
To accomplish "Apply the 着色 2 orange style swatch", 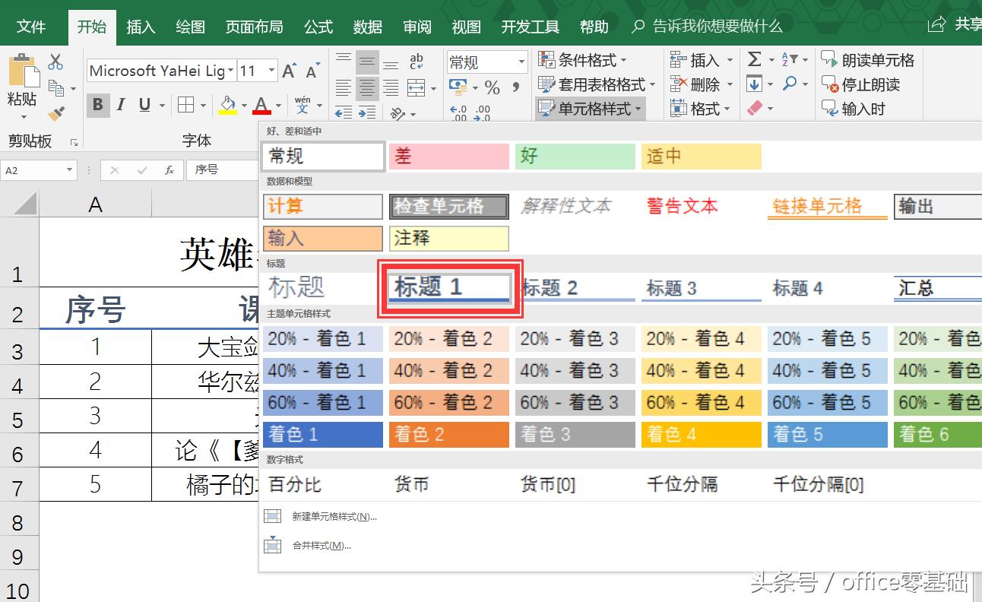I will (x=448, y=434).
